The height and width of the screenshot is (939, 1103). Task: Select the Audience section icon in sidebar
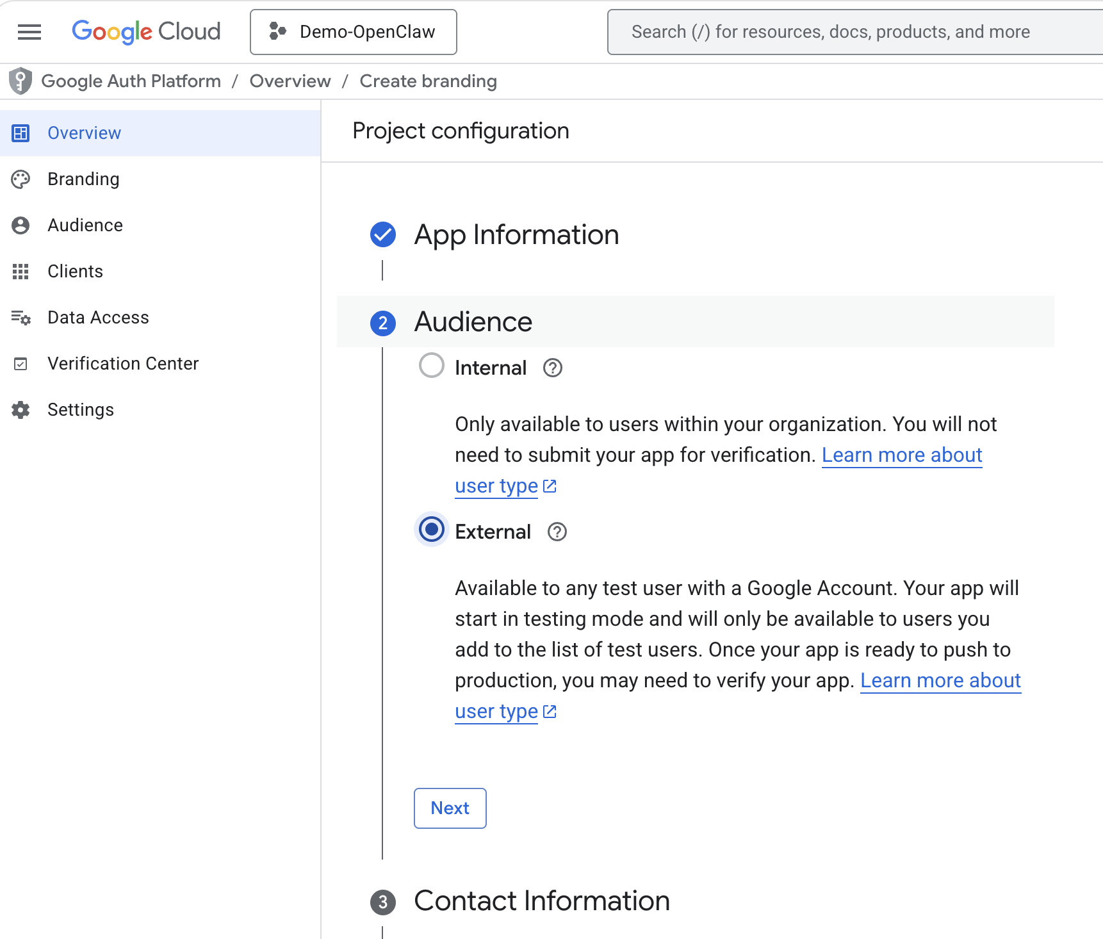pyautogui.click(x=21, y=225)
